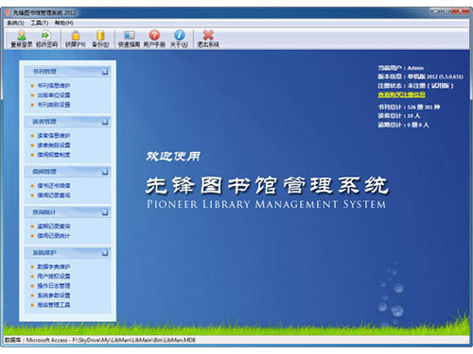Screen dimensions: 473x354
Task: Open the borrowing rules link under 读者管理
Action: point(54,155)
